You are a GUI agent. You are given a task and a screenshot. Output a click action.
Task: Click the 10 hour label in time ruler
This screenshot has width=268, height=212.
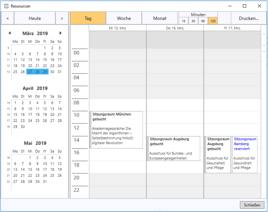tap(76, 115)
